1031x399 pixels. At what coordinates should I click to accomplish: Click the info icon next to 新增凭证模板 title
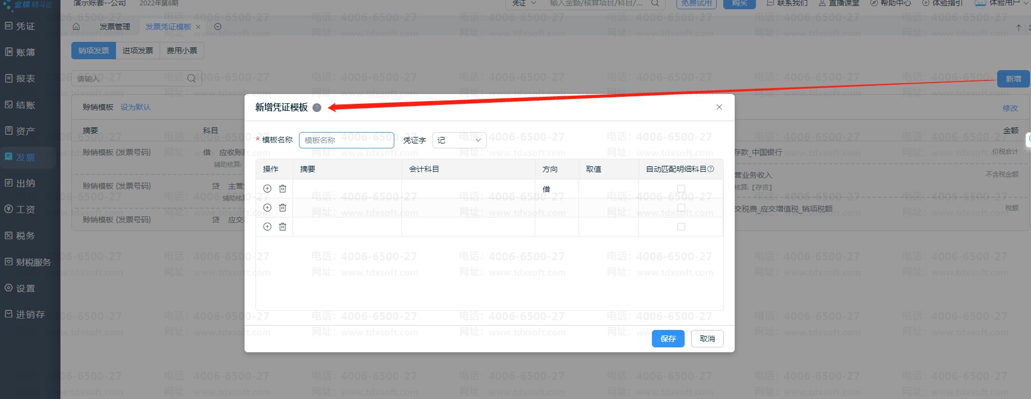click(x=317, y=108)
